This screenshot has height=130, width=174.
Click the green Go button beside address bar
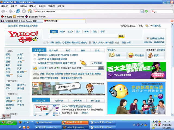tap(146, 11)
